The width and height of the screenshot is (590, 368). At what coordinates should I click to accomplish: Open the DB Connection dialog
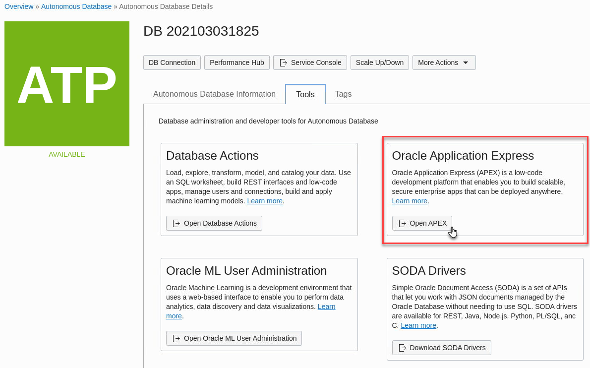coord(172,62)
